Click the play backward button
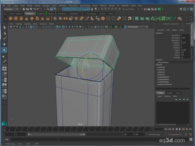The image size is (195, 146). click(x=177, y=129)
